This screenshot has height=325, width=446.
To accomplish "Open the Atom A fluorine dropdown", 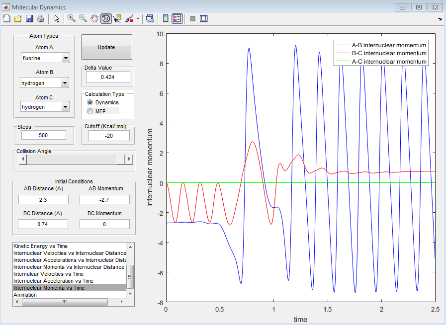I will point(66,58).
